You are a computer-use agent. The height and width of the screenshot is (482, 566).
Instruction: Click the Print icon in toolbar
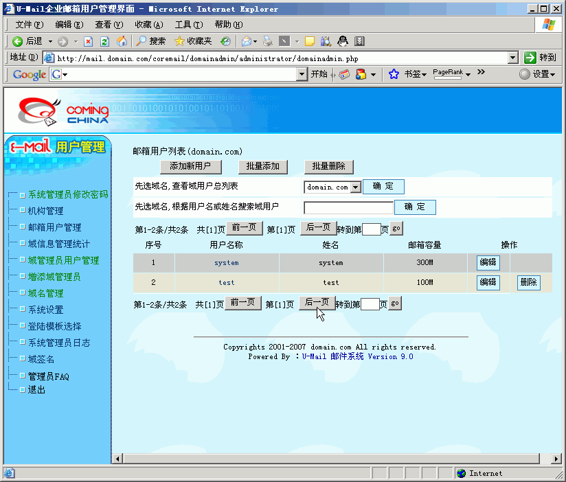[268, 41]
